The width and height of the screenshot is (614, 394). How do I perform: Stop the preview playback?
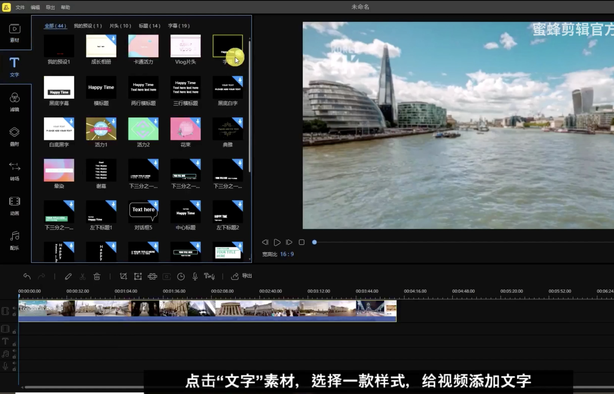[302, 242]
